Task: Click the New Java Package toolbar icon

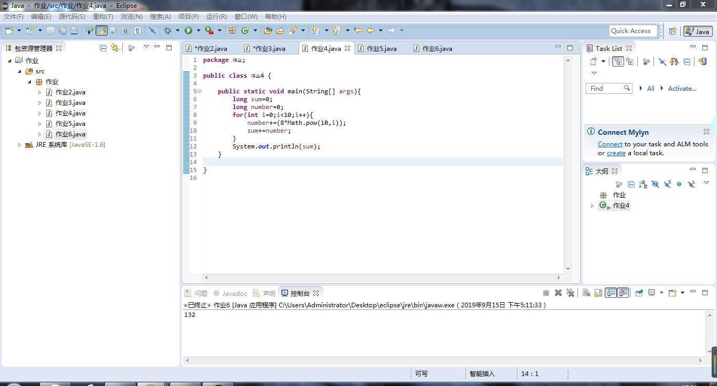Action: (x=232, y=31)
